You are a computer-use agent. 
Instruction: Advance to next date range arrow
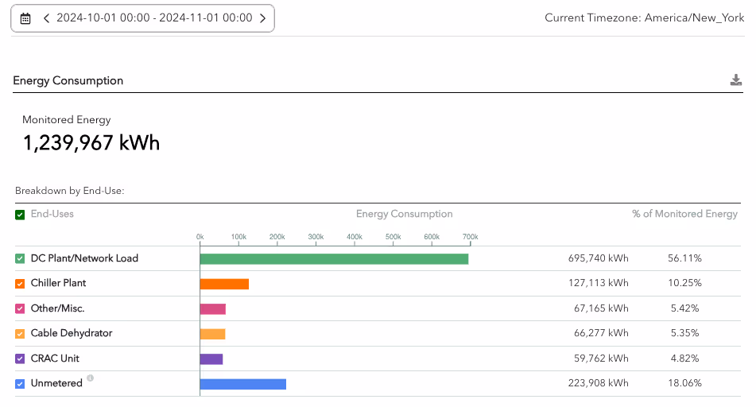pyautogui.click(x=263, y=18)
